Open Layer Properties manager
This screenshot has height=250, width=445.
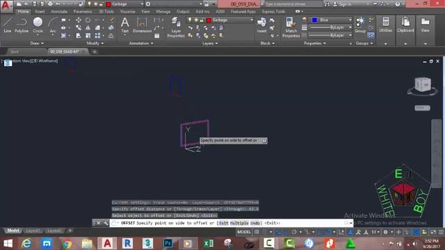tap(176, 27)
